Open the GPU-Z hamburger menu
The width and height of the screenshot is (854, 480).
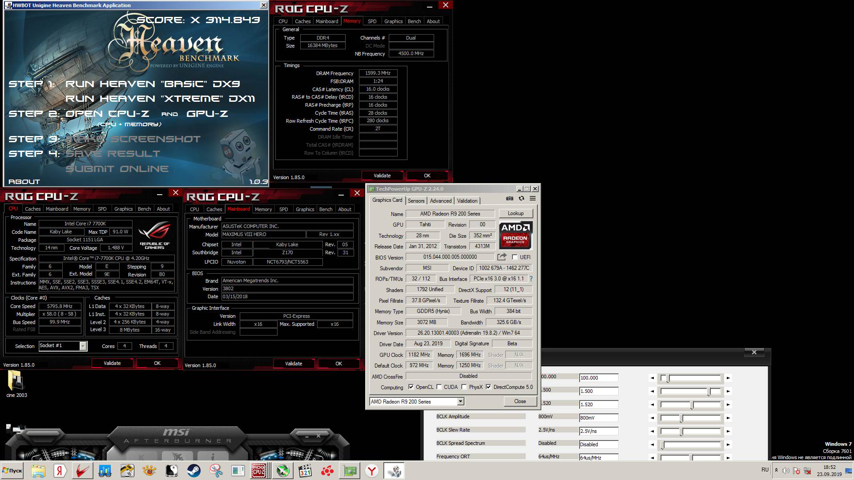532,199
